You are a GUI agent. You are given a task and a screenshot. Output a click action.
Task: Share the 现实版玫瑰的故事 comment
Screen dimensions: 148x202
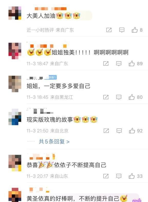[106, 131]
